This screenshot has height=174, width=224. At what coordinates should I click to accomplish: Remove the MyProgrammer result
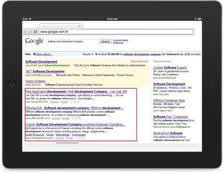[83, 138]
